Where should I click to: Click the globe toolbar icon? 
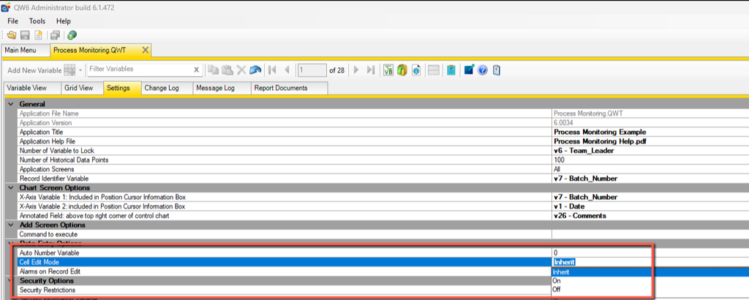(72, 35)
